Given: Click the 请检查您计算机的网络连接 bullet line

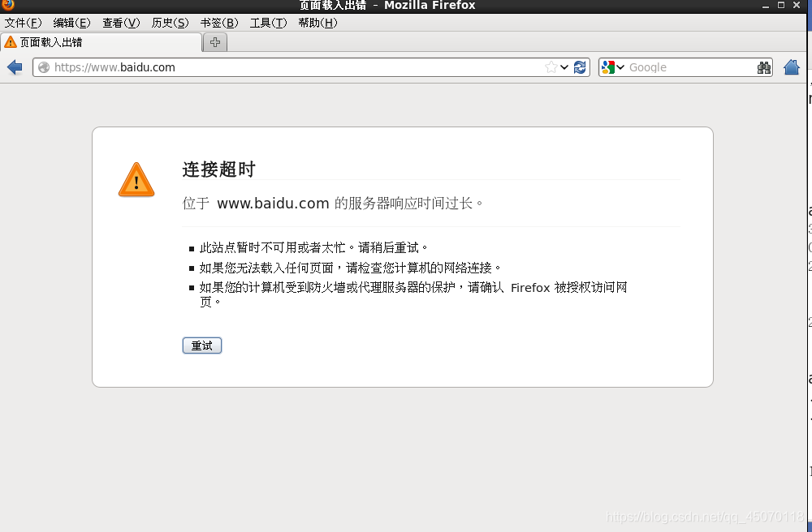Looking at the screenshot, I should pyautogui.click(x=351, y=268).
